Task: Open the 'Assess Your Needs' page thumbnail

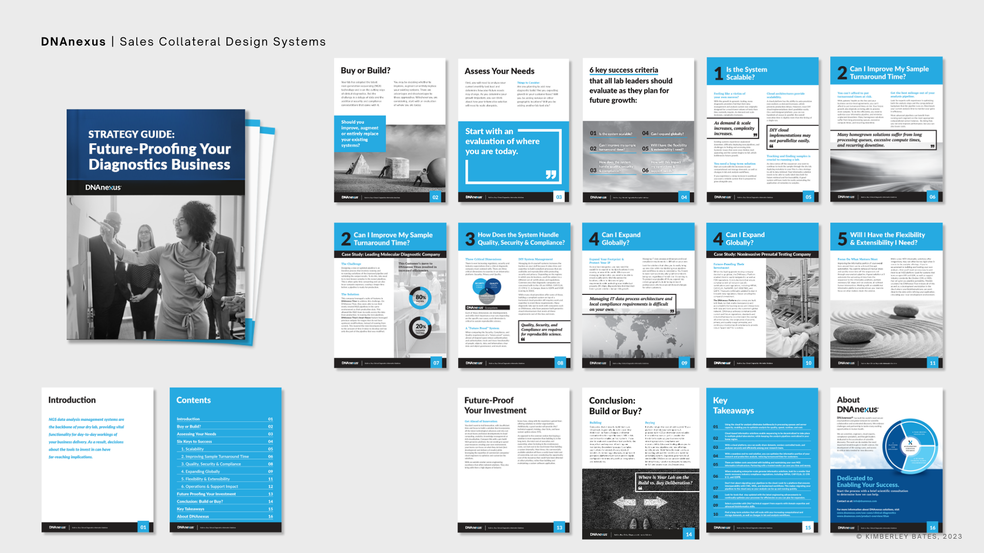Action: [514, 131]
